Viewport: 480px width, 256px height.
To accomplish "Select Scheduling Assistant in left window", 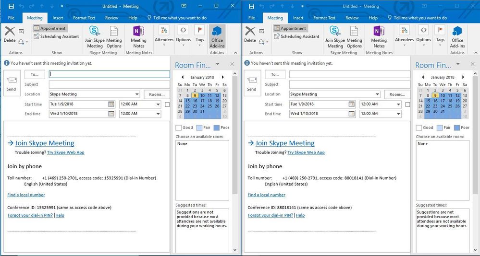I will click(56, 36).
